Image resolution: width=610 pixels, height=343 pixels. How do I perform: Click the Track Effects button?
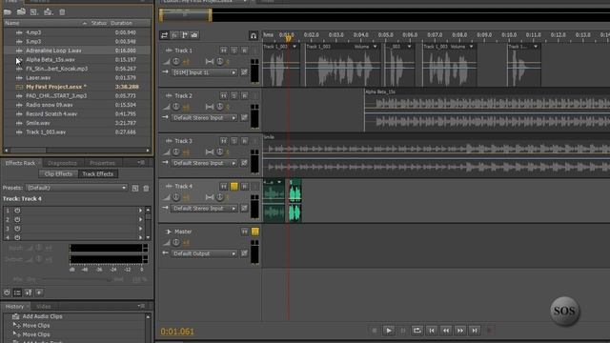click(x=97, y=173)
